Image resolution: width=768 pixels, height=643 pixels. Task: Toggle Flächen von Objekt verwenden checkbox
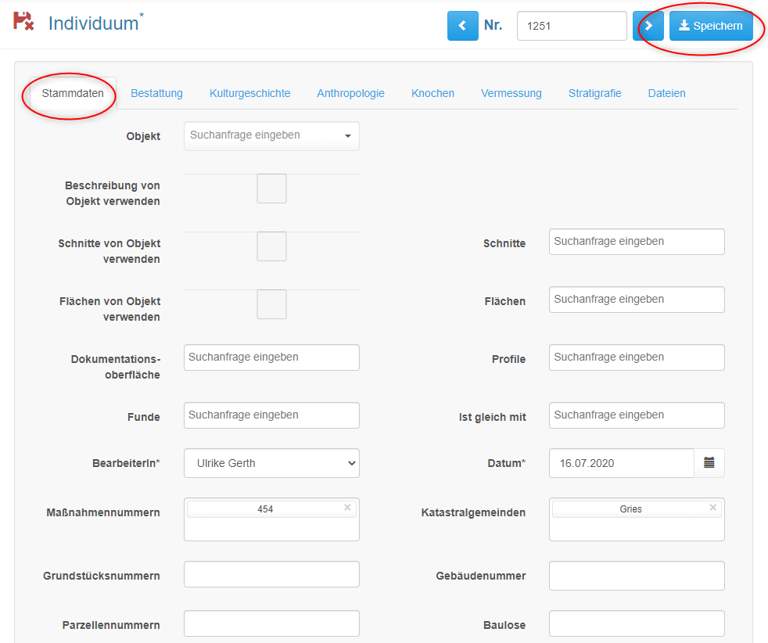[272, 304]
